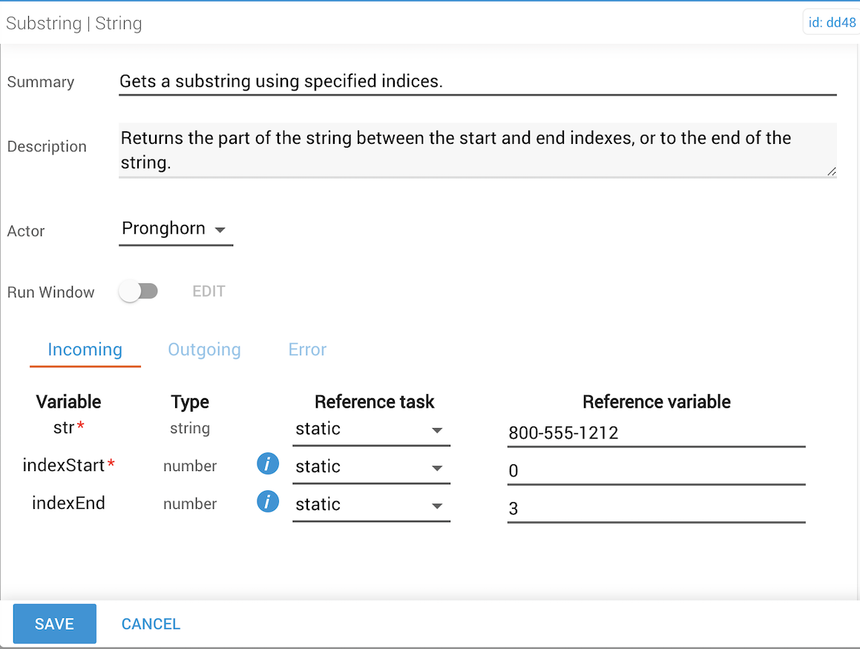Click the indexStart reference variable field

click(656, 471)
